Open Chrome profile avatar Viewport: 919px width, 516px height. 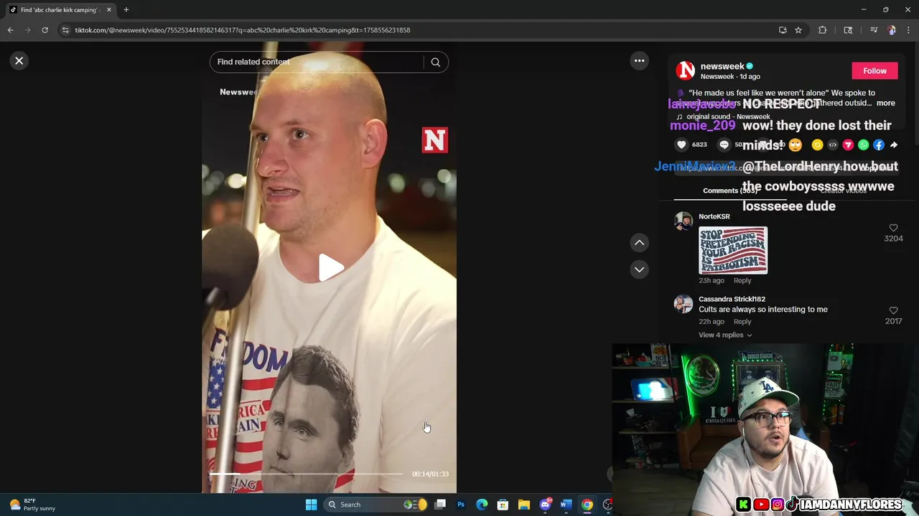[x=892, y=30]
